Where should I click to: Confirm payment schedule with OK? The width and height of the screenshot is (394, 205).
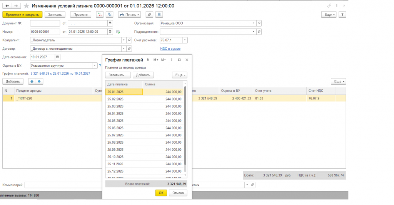point(161,193)
